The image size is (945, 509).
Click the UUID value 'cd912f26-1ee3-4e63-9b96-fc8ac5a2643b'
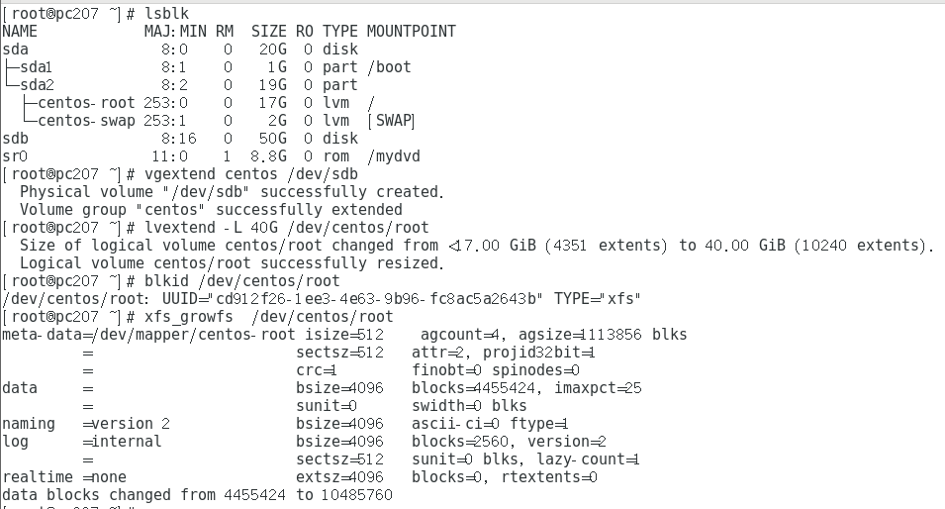click(x=376, y=298)
